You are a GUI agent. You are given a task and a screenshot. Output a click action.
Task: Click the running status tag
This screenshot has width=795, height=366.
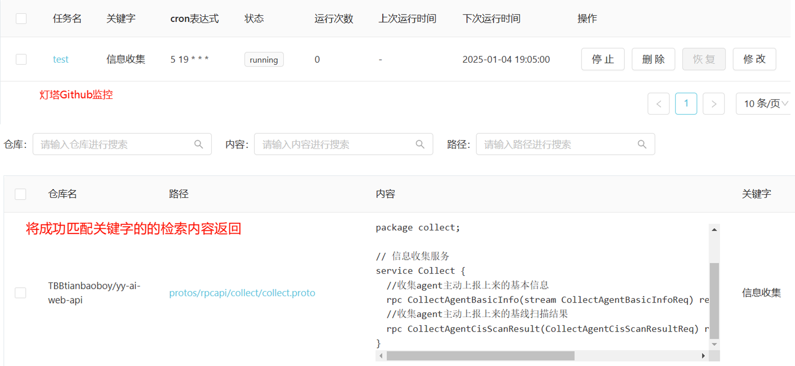[264, 60]
